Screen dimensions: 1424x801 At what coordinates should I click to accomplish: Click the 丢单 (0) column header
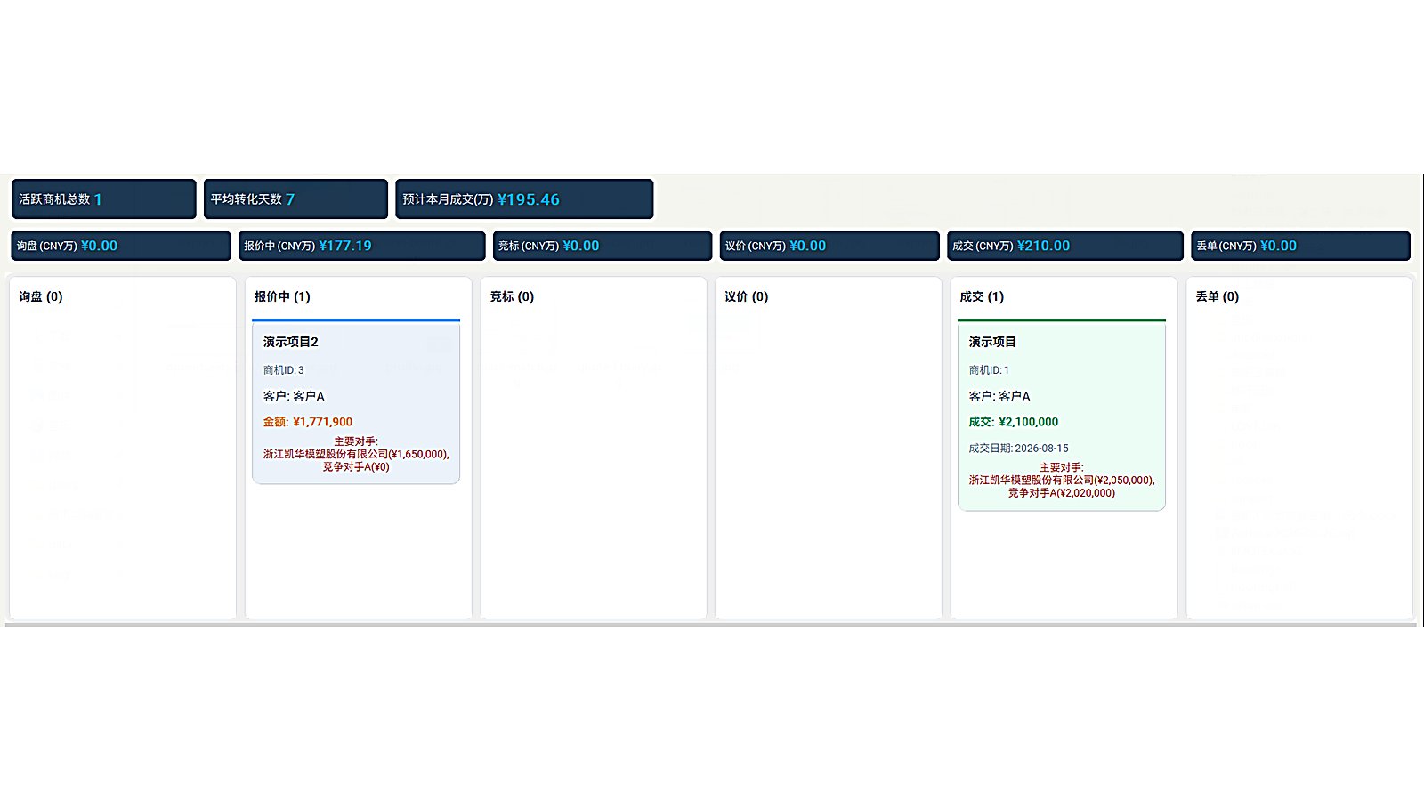(x=1218, y=296)
